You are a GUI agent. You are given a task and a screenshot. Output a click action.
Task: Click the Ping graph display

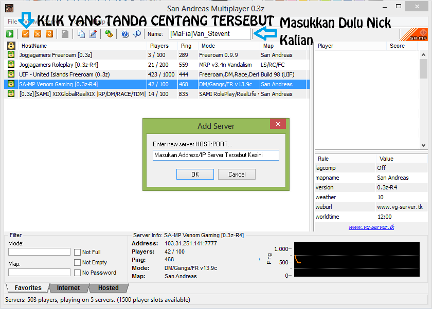(x=357, y=259)
